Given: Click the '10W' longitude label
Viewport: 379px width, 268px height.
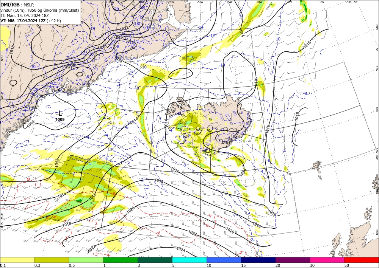Looking at the screenshot, I should point(259,2).
